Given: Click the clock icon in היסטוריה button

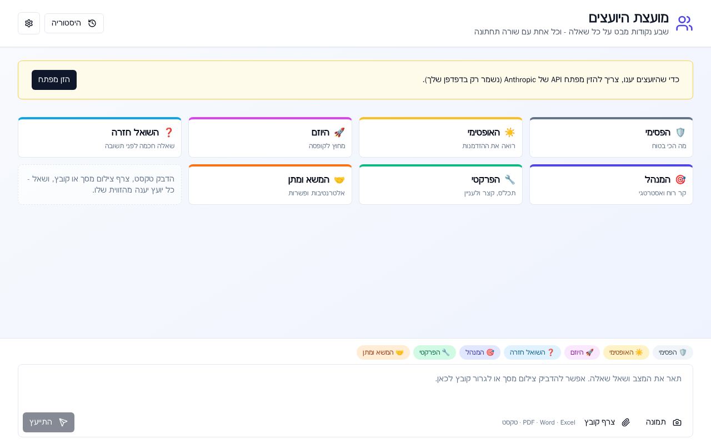Looking at the screenshot, I should pos(92,23).
